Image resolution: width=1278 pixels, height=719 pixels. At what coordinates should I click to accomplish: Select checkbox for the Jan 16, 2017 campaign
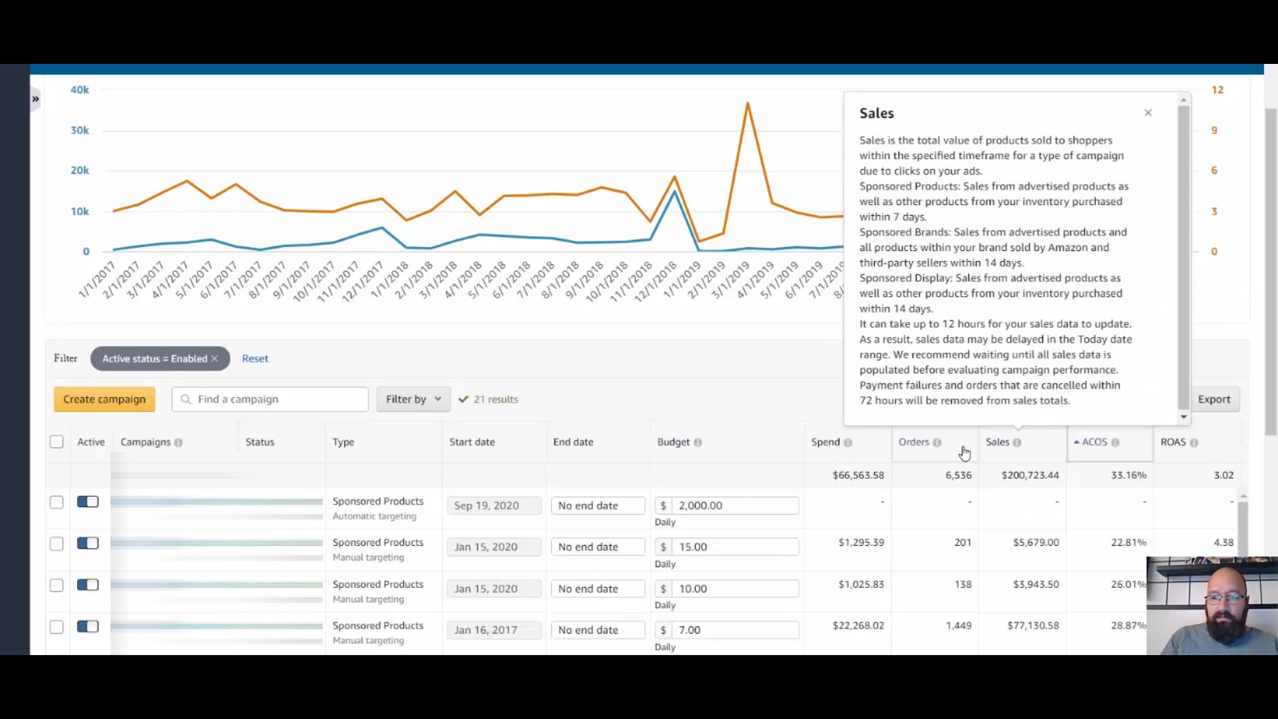(x=57, y=627)
